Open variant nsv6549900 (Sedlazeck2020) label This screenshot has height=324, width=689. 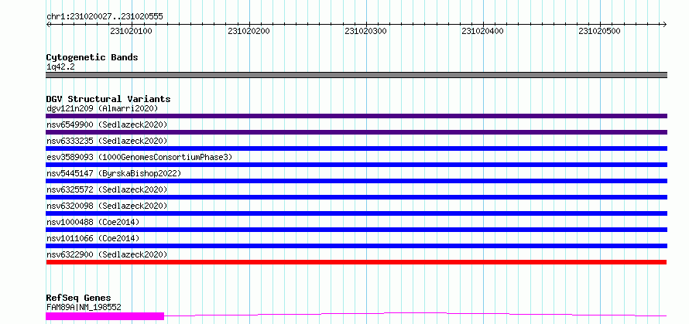(107, 124)
